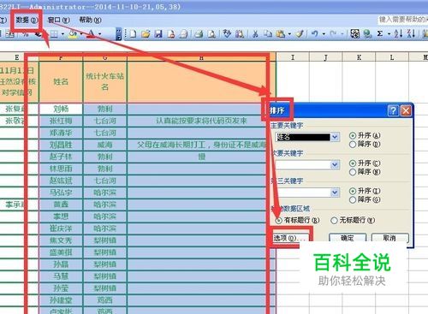Image resolution: width=428 pixels, height=314 pixels.
Task: Select 降序 for the secondary sort key
Action: 365,172
